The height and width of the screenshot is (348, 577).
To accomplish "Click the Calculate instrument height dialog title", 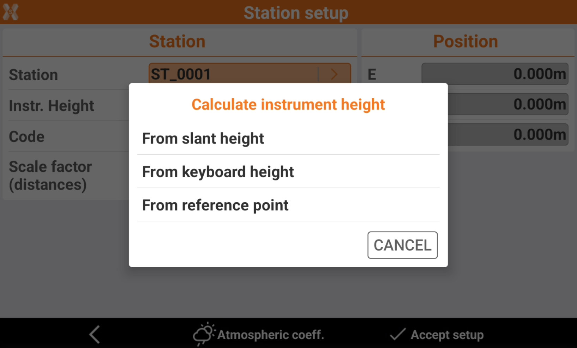I will coord(288,105).
